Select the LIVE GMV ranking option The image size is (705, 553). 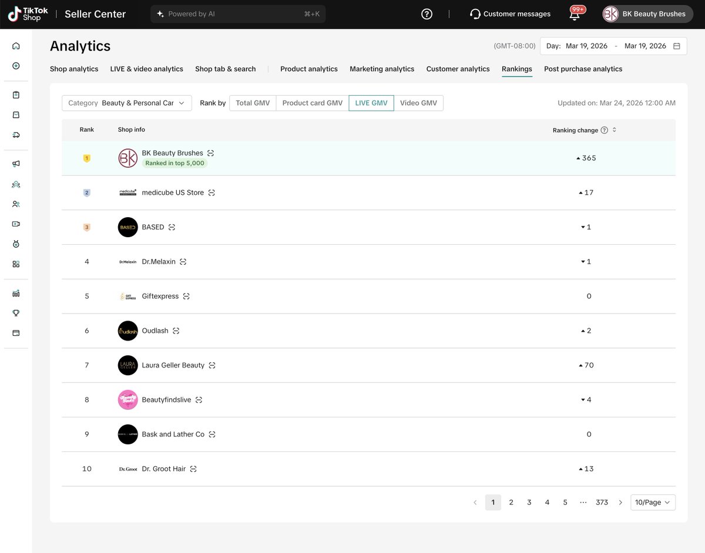tap(371, 103)
